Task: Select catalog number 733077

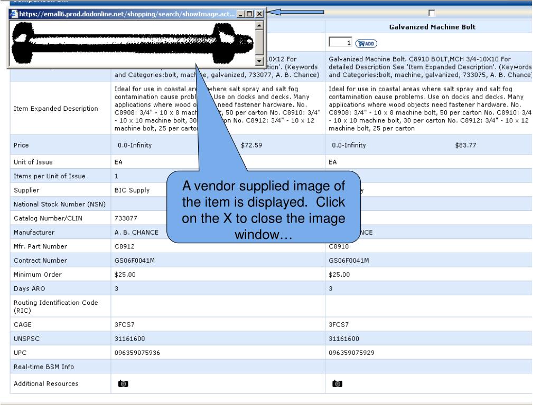Action: point(126,218)
